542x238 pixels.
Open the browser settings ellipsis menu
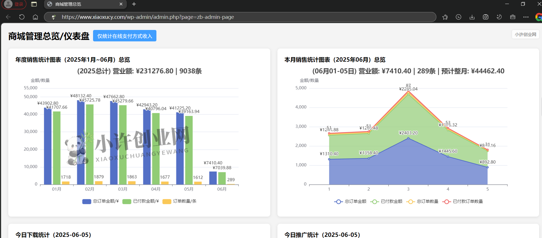[x=526, y=17]
